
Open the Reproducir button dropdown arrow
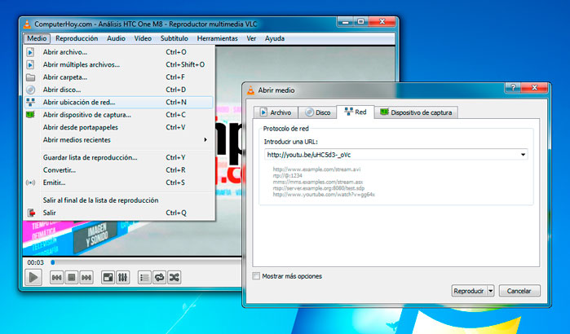[490, 291]
